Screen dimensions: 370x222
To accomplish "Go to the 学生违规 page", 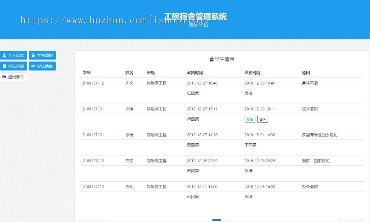I will [14, 66].
